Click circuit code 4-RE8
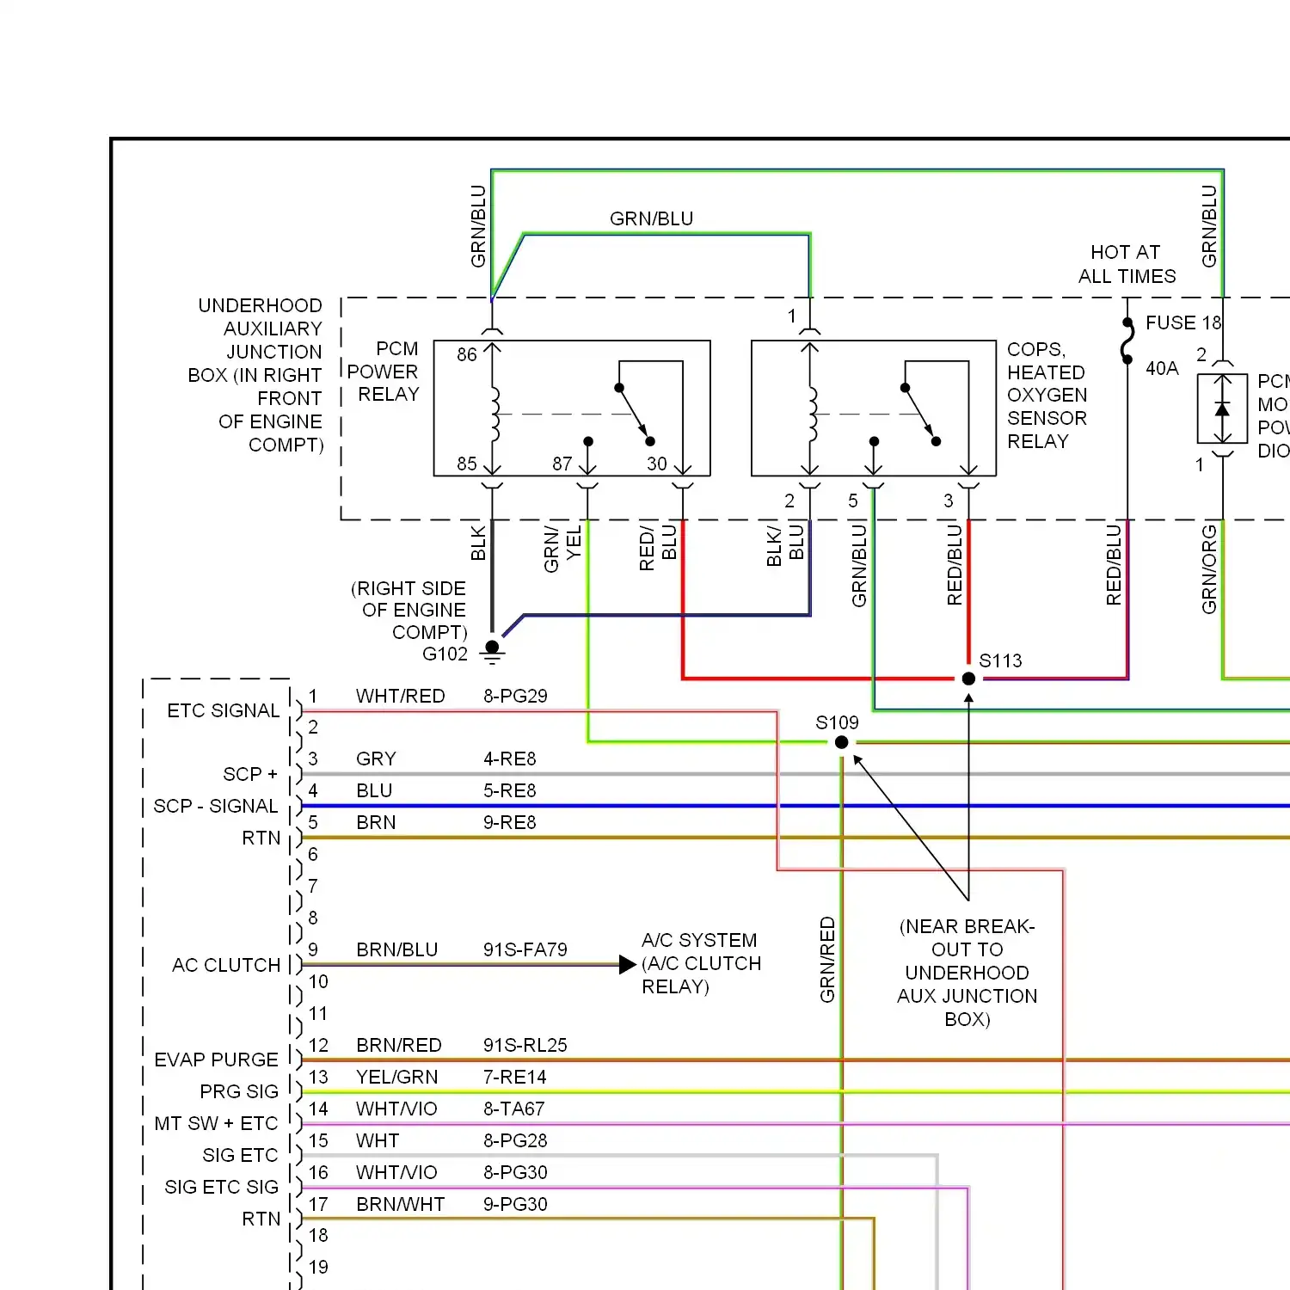1290x1290 pixels. click(x=509, y=759)
